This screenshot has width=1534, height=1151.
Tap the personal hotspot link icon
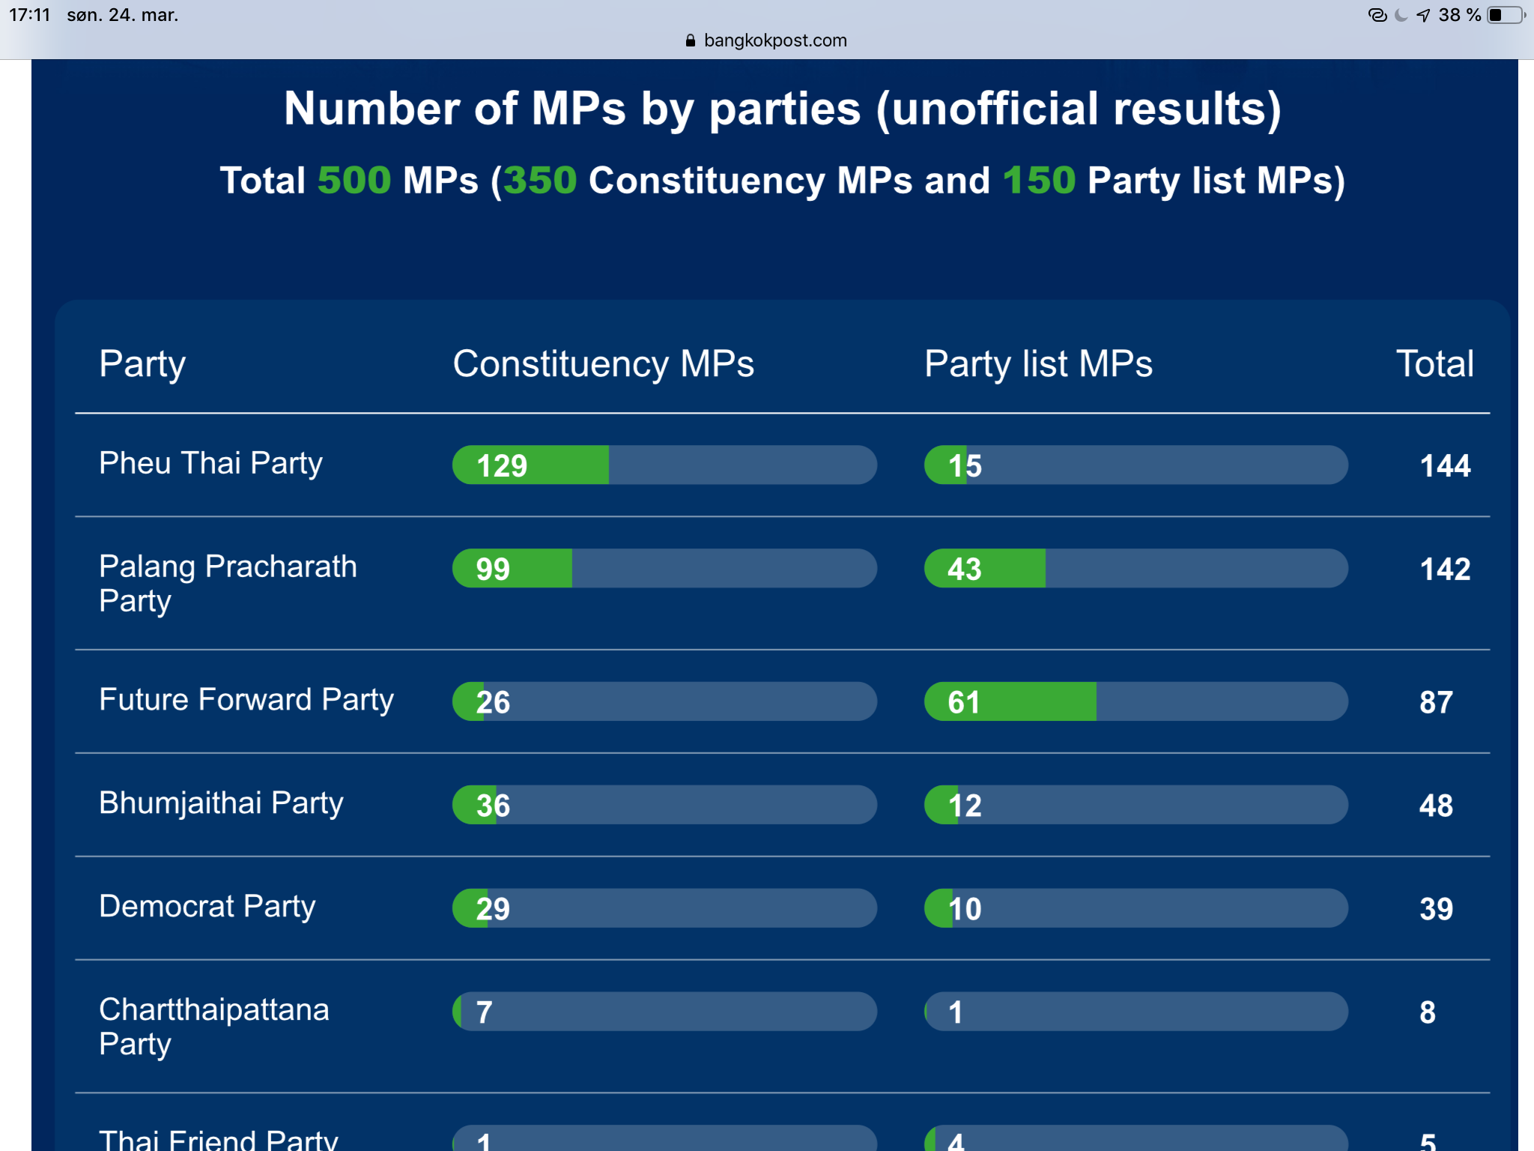1377,15
